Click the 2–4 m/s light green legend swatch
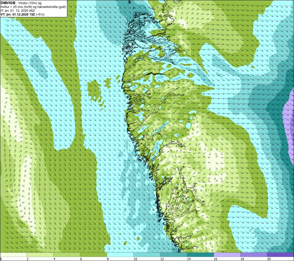This screenshot has height=261, width=294. pyautogui.click(x=40, y=255)
